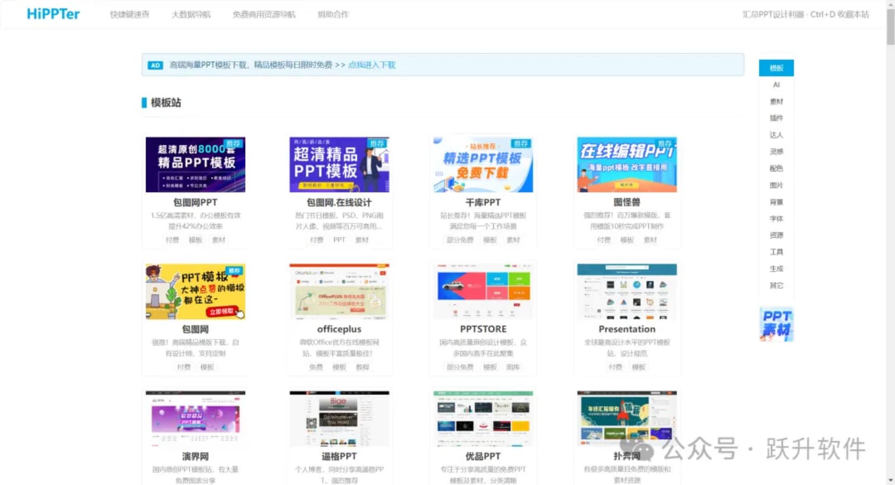Open the 图怪兽 thumbnail image
895x485 pixels.
(627, 164)
